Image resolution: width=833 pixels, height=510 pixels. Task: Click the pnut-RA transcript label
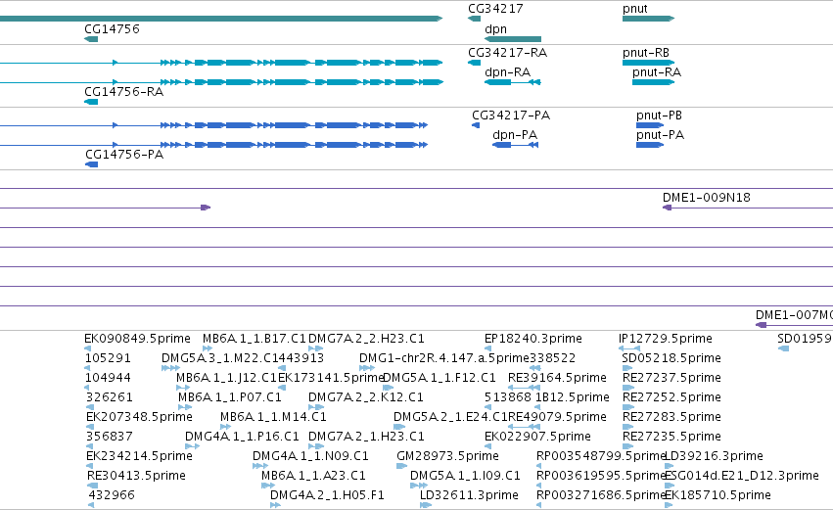(x=657, y=72)
